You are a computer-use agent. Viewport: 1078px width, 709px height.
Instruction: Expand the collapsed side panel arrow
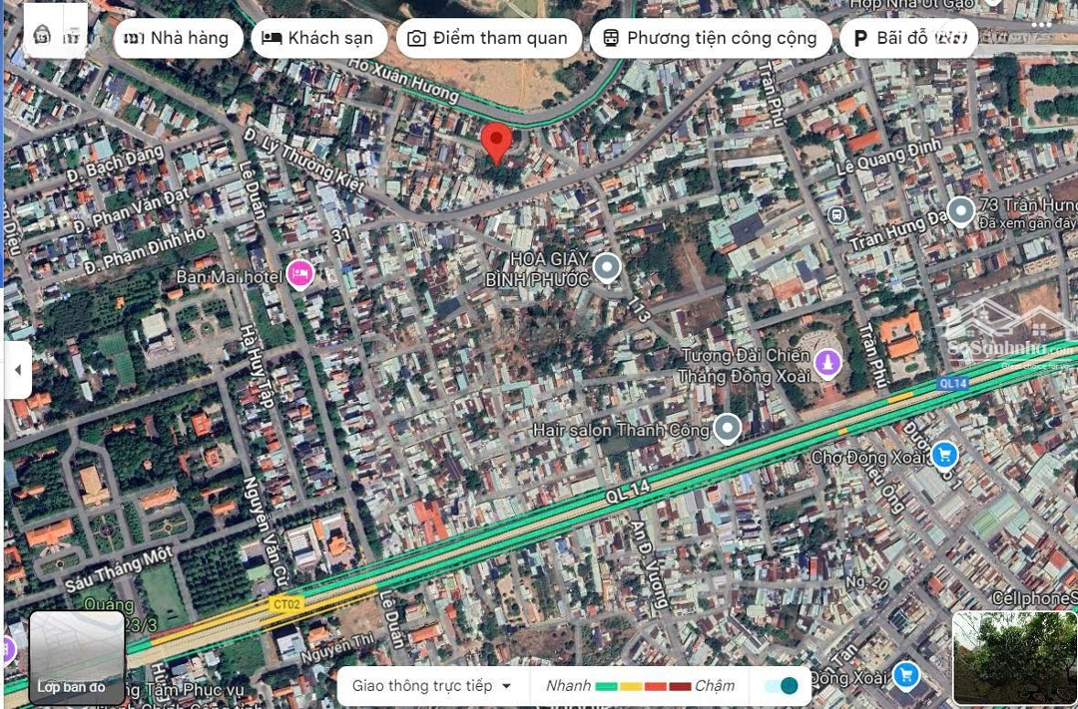[17, 370]
